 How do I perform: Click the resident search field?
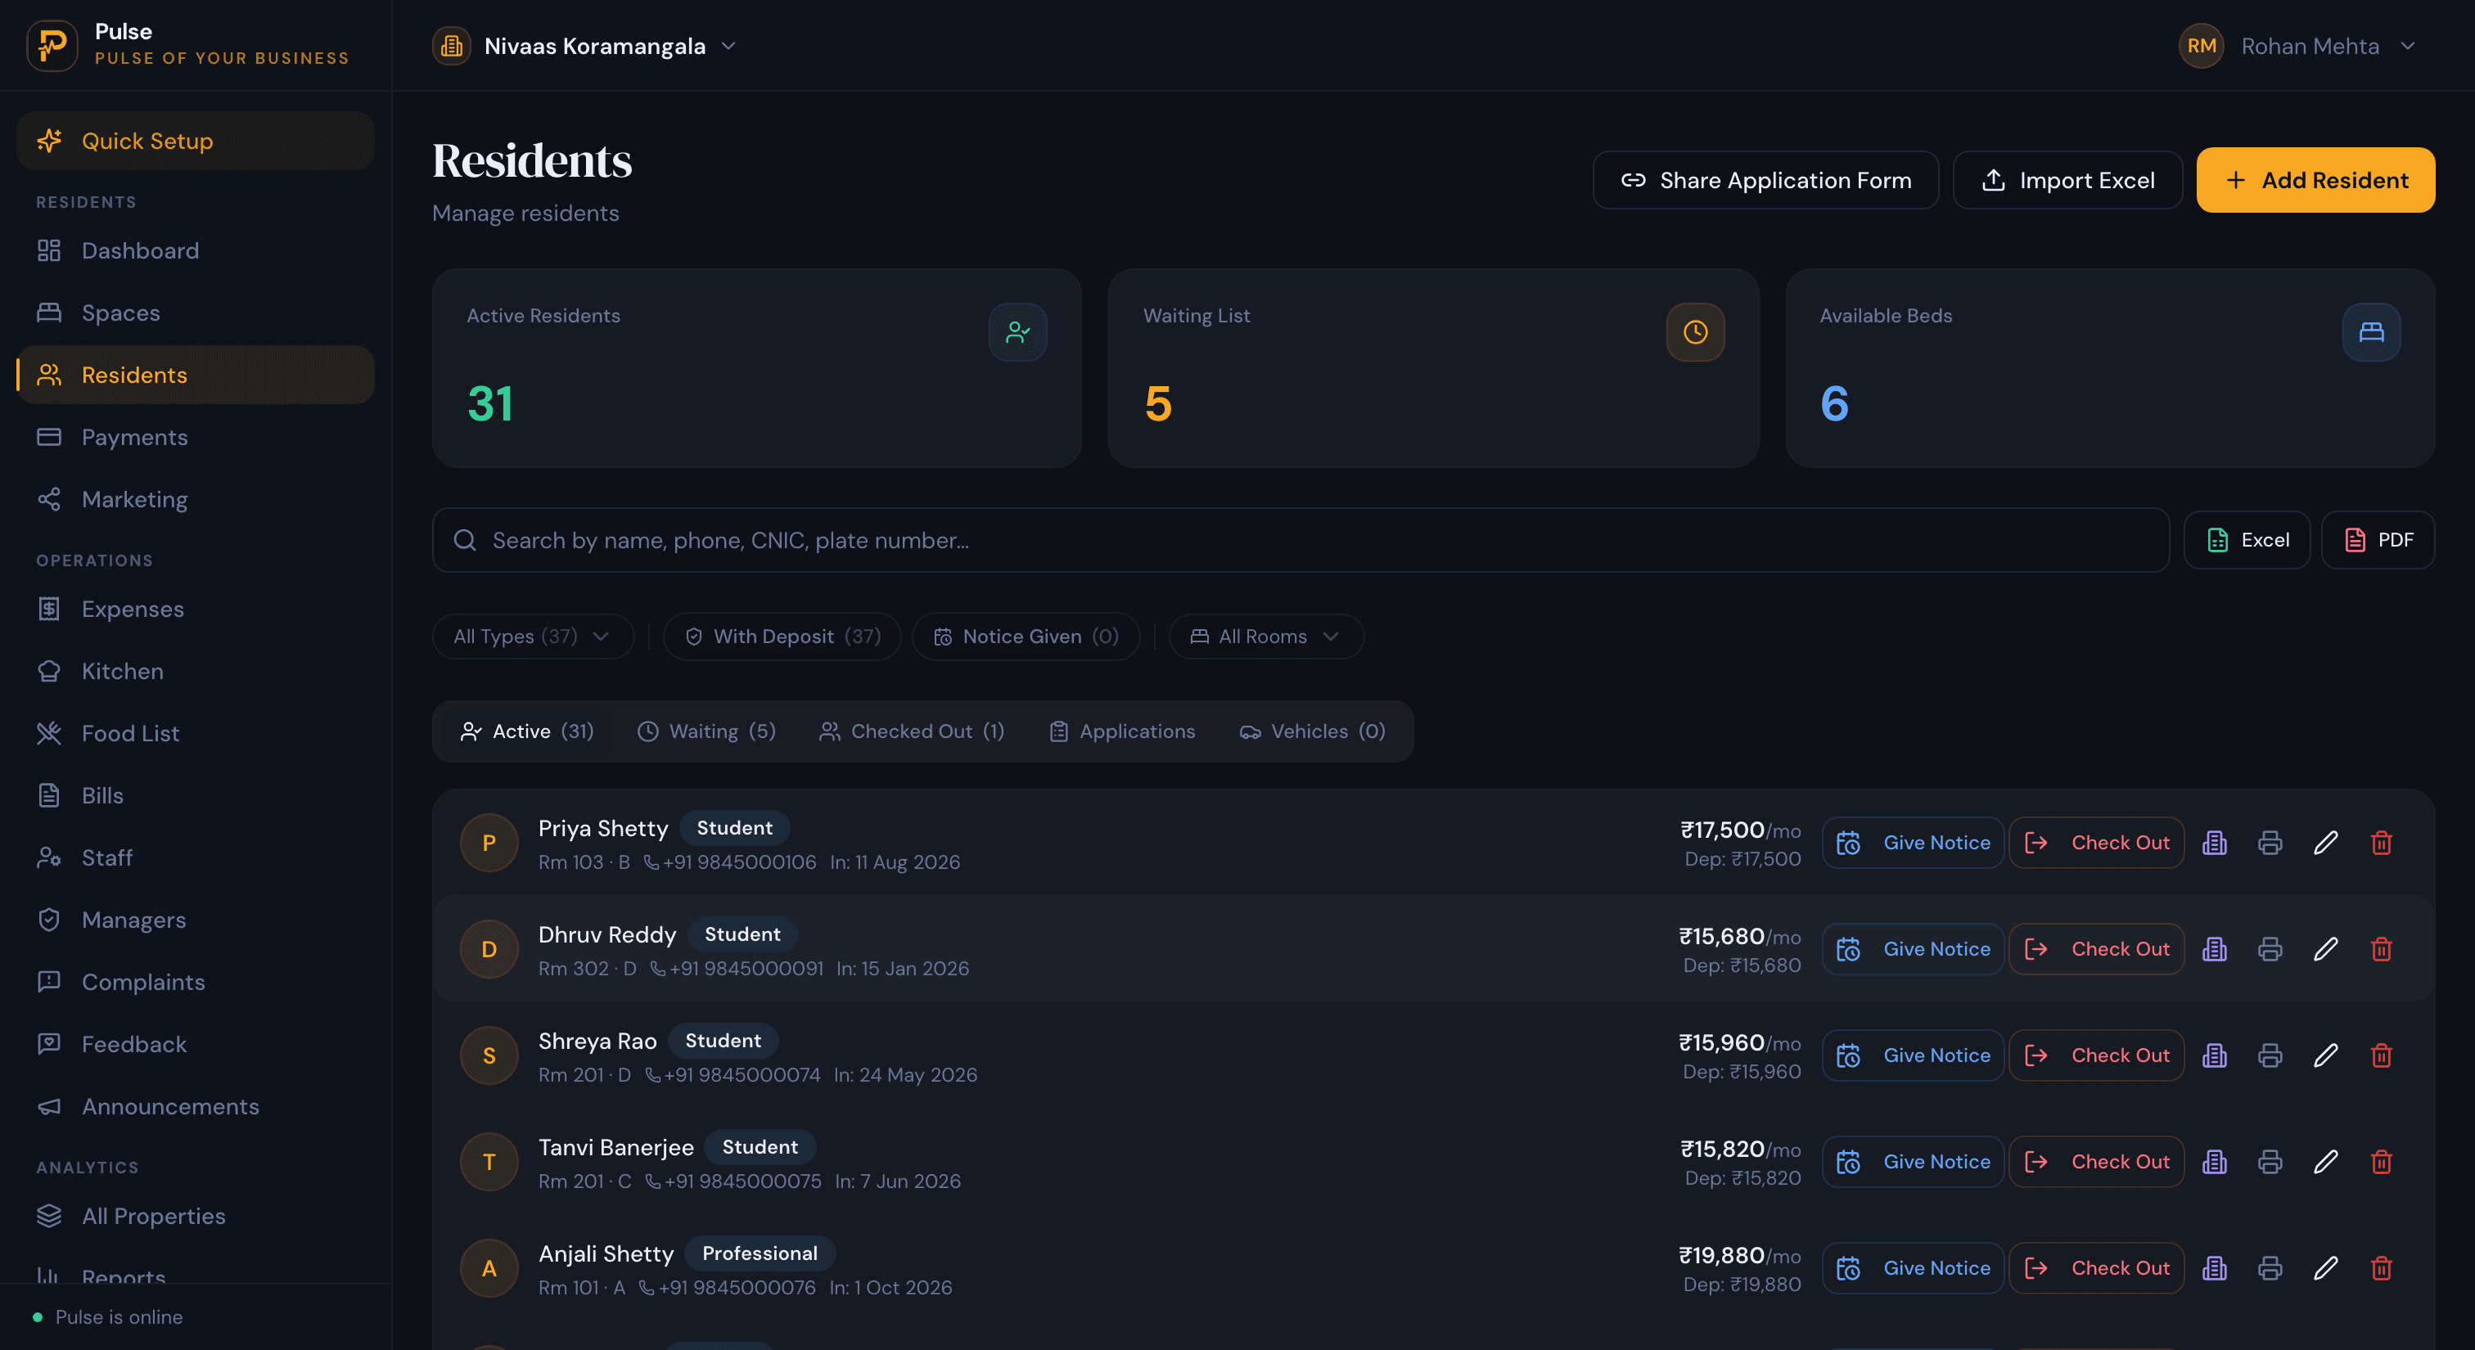(1301, 541)
